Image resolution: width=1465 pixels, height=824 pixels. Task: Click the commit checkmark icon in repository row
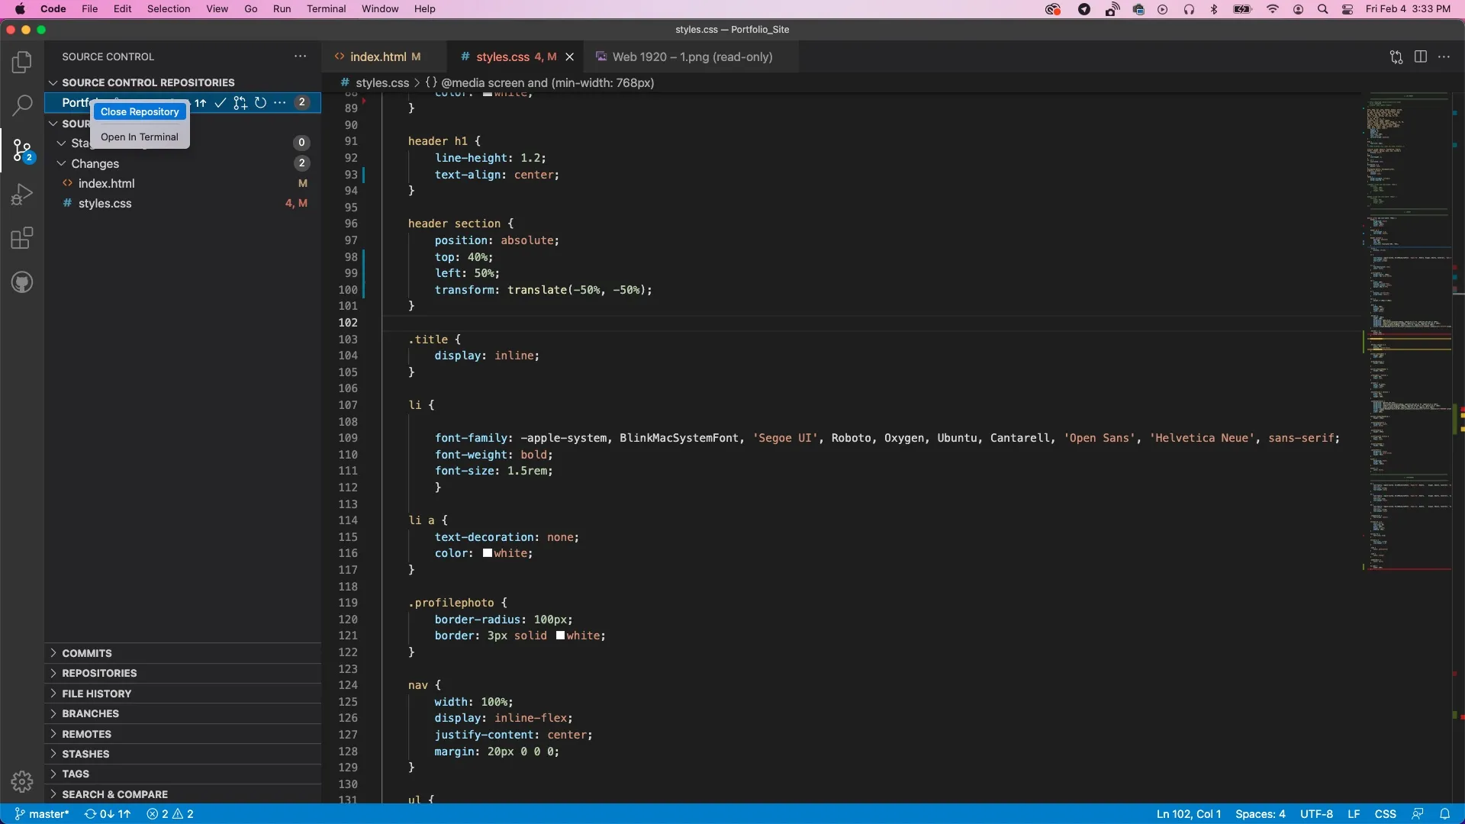pos(220,103)
